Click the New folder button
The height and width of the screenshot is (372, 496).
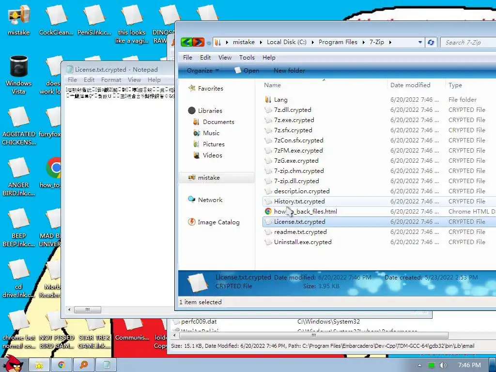point(289,71)
